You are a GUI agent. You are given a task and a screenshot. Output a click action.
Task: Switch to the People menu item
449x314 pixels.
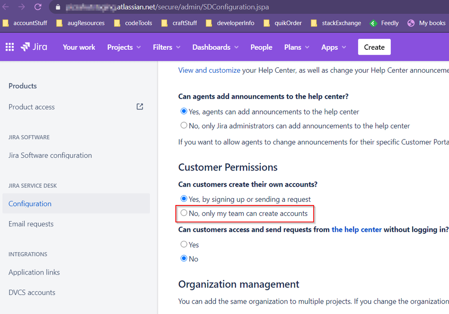261,47
